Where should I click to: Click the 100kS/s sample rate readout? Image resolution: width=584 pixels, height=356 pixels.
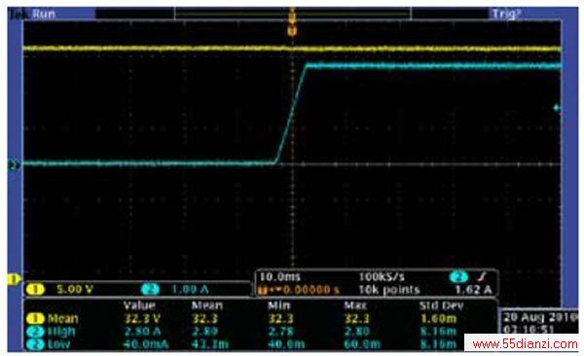point(382,277)
